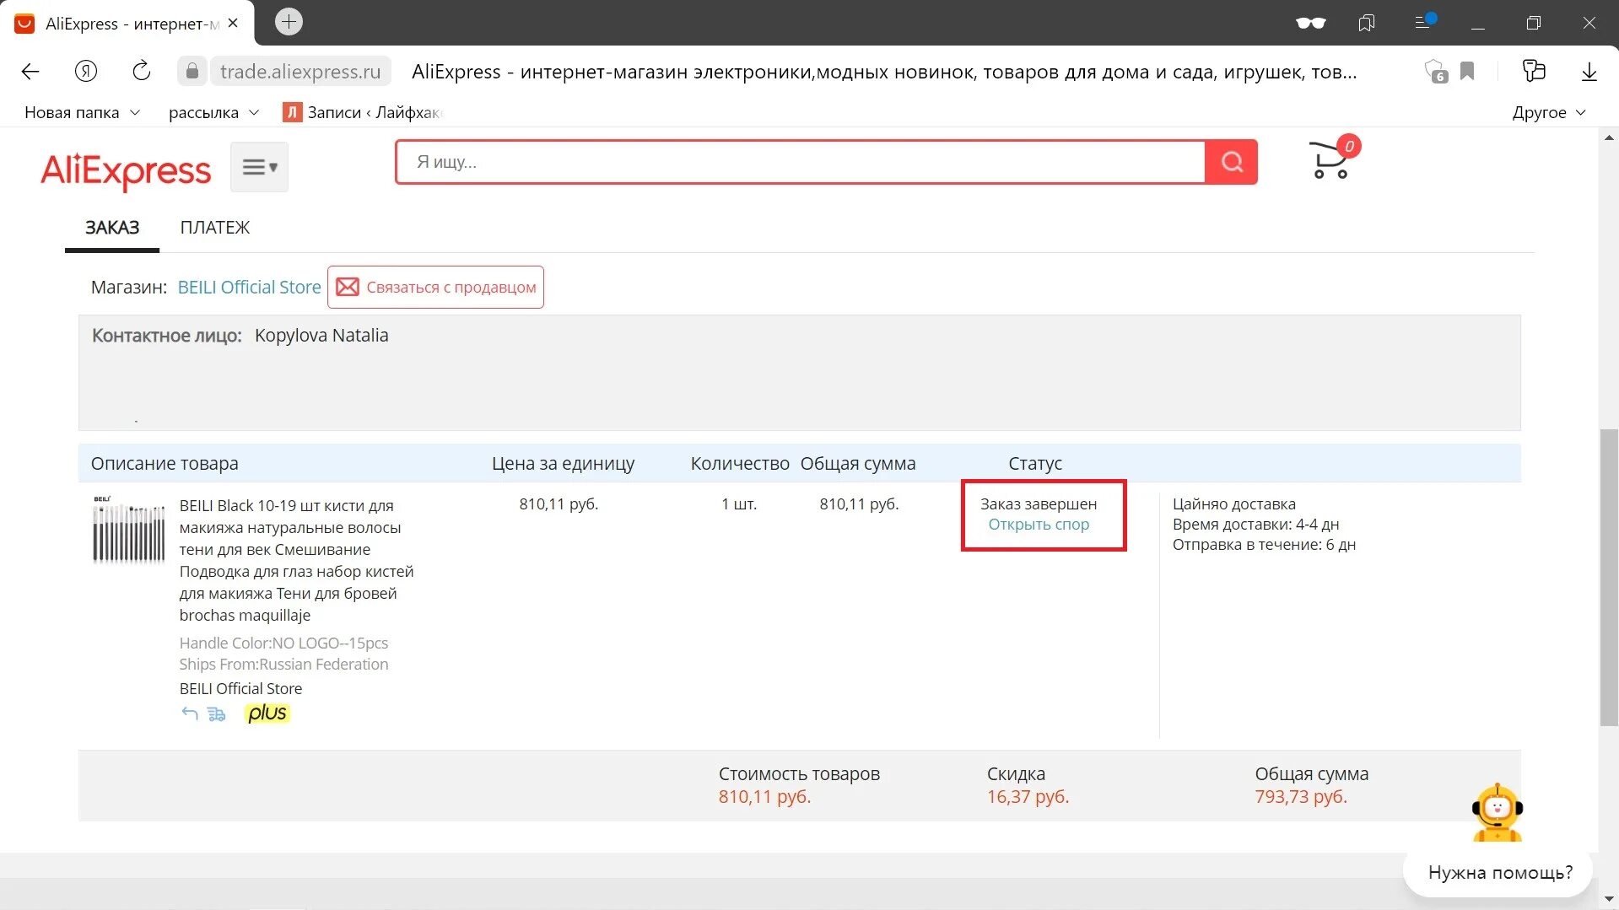1619x910 pixels.
Task: Switch to the ЗАКАЗ tab
Action: click(x=112, y=227)
